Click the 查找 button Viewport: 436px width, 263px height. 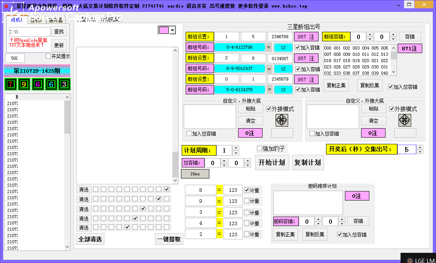pyautogui.click(x=59, y=31)
